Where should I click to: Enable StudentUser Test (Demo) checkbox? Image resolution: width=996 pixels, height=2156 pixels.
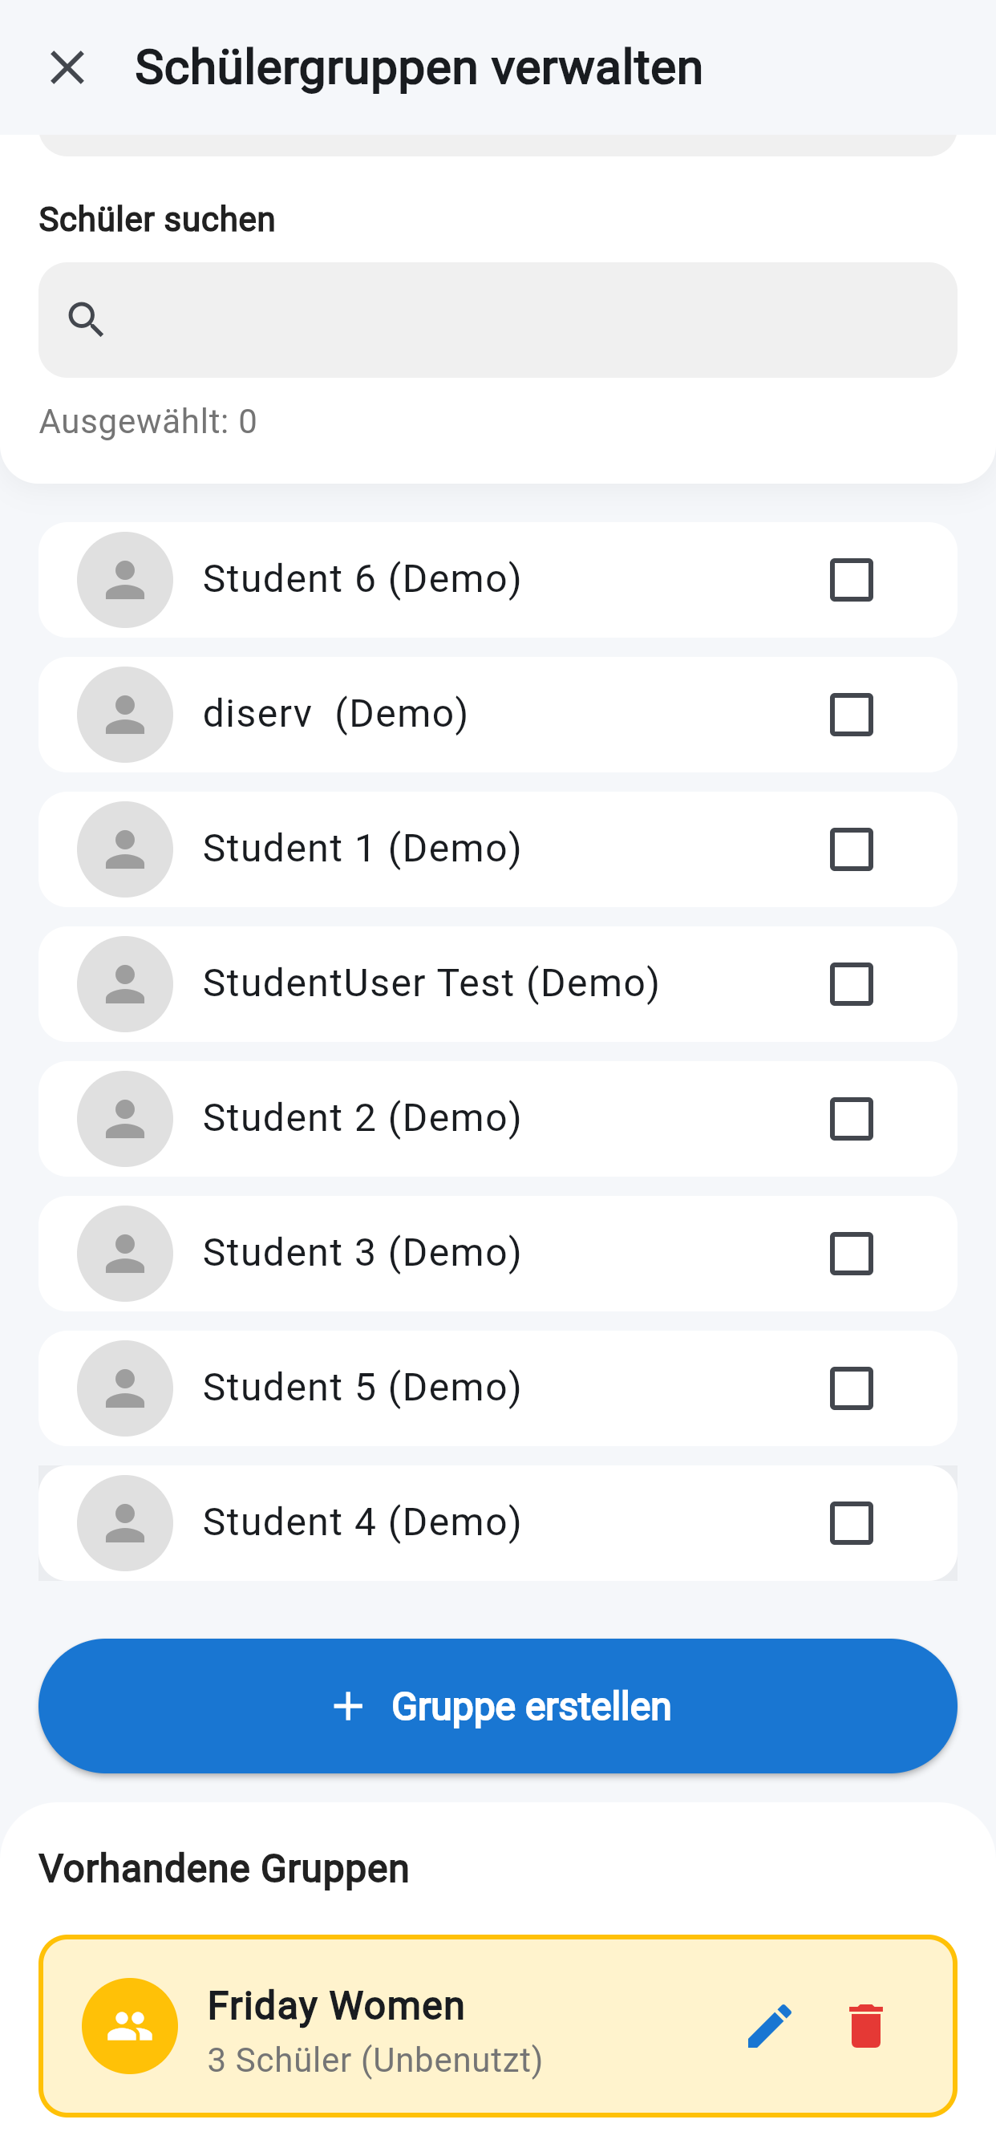(x=850, y=984)
